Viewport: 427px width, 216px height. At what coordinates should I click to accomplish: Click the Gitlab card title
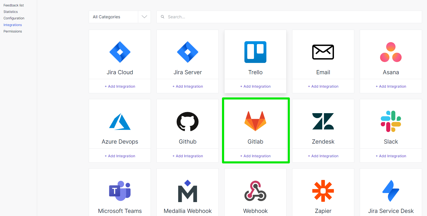(x=255, y=142)
